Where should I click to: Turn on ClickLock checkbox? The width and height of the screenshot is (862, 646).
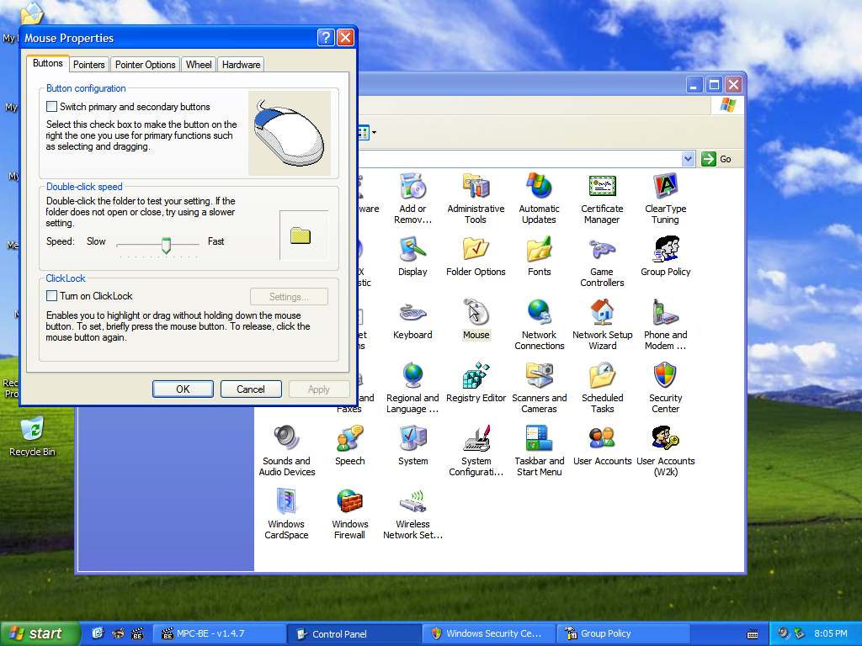[52, 296]
